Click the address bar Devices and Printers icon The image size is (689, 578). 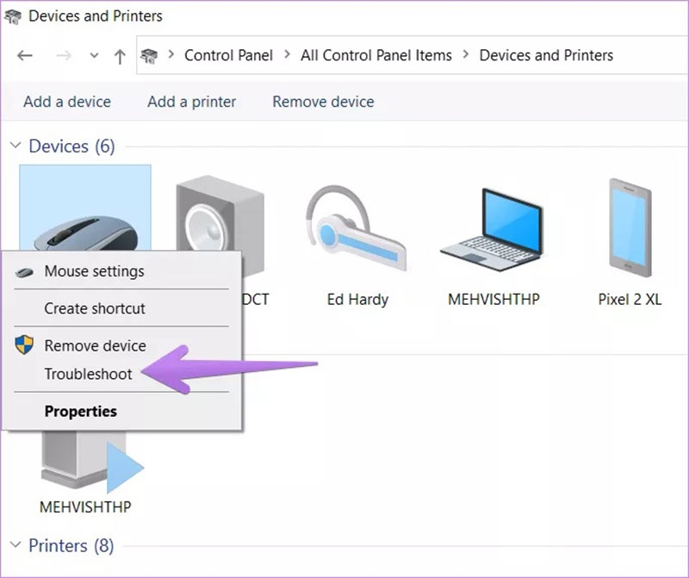tap(149, 56)
